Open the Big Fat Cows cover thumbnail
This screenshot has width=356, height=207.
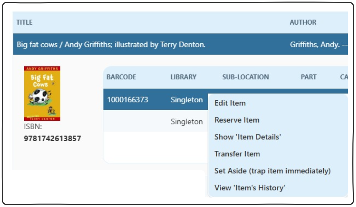pos(42,94)
